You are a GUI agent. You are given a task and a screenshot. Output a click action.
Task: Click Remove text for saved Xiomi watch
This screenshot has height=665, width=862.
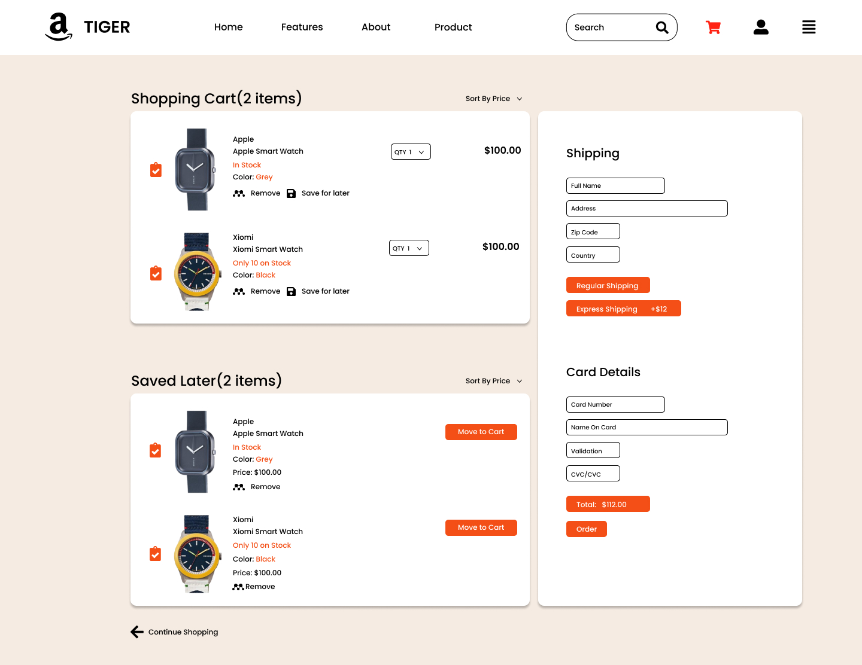coord(260,587)
